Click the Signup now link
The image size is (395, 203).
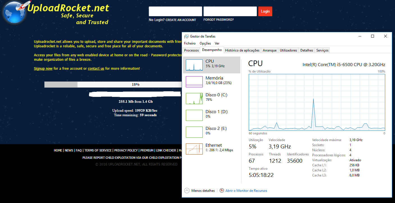tap(43, 69)
